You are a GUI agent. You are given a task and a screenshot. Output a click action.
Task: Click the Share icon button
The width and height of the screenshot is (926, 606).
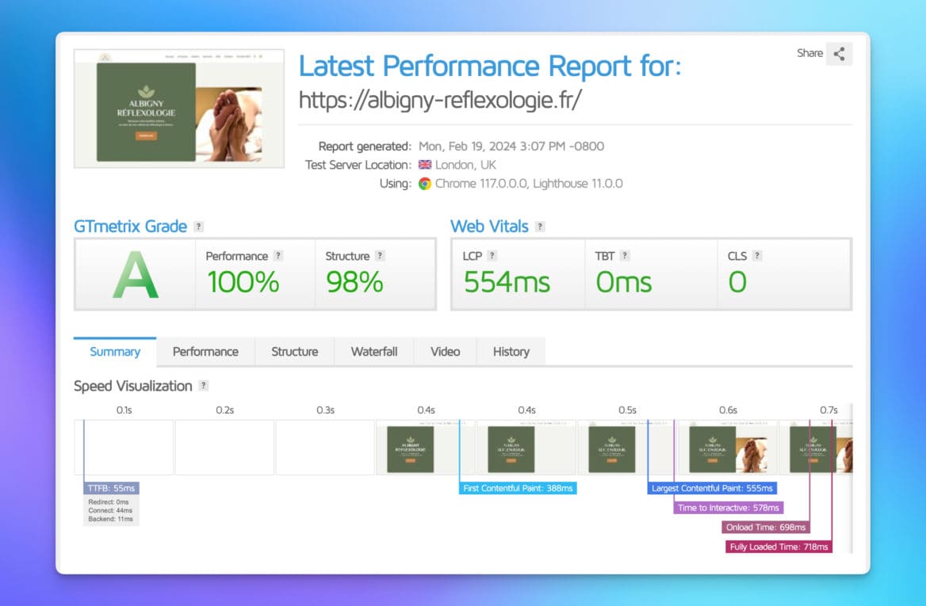pyautogui.click(x=839, y=54)
